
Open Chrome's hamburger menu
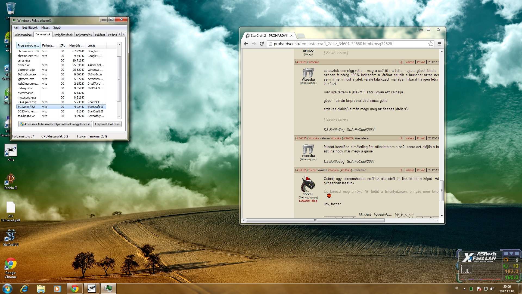click(x=439, y=44)
